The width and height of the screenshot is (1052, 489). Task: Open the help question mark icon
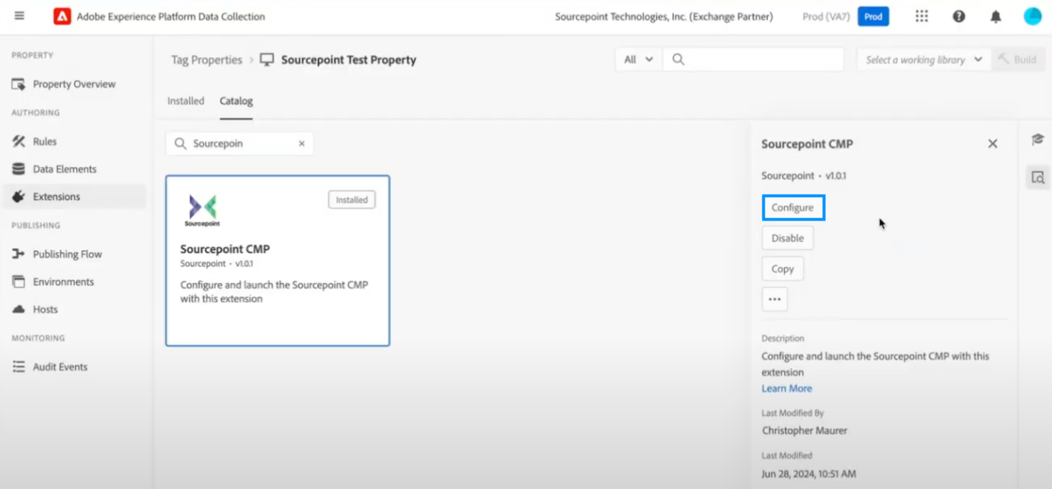pos(959,16)
